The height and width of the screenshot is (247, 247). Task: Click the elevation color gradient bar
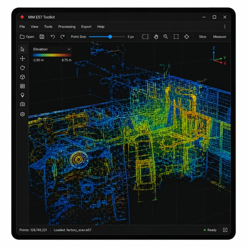(x=52, y=55)
